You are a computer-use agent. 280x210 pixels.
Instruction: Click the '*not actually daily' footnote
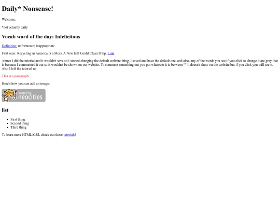pos(15,27)
